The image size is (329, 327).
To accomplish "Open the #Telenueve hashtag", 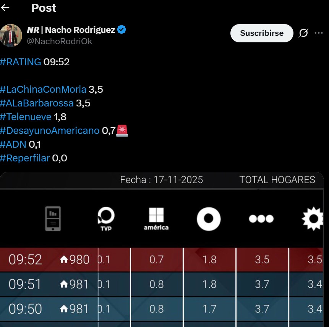I will coord(26,117).
